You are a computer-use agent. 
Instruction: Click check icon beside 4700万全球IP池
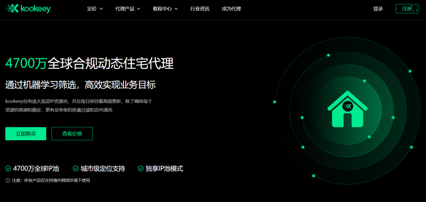pyautogui.click(x=8, y=169)
